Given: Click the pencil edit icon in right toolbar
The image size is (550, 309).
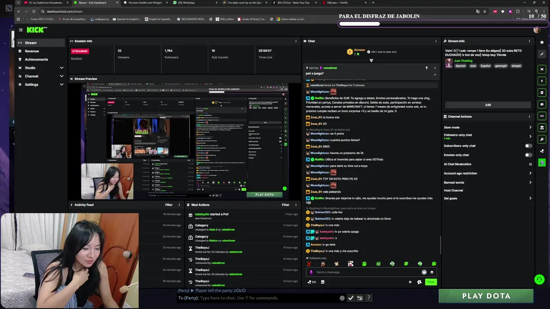Looking at the screenshot, I should click(542, 54).
